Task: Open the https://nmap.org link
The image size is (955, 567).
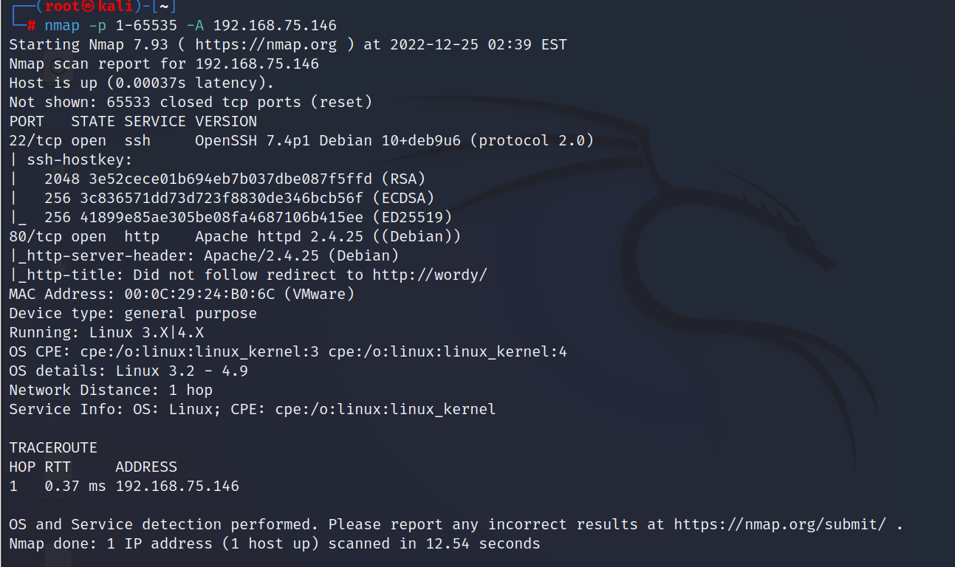Action: click(265, 45)
